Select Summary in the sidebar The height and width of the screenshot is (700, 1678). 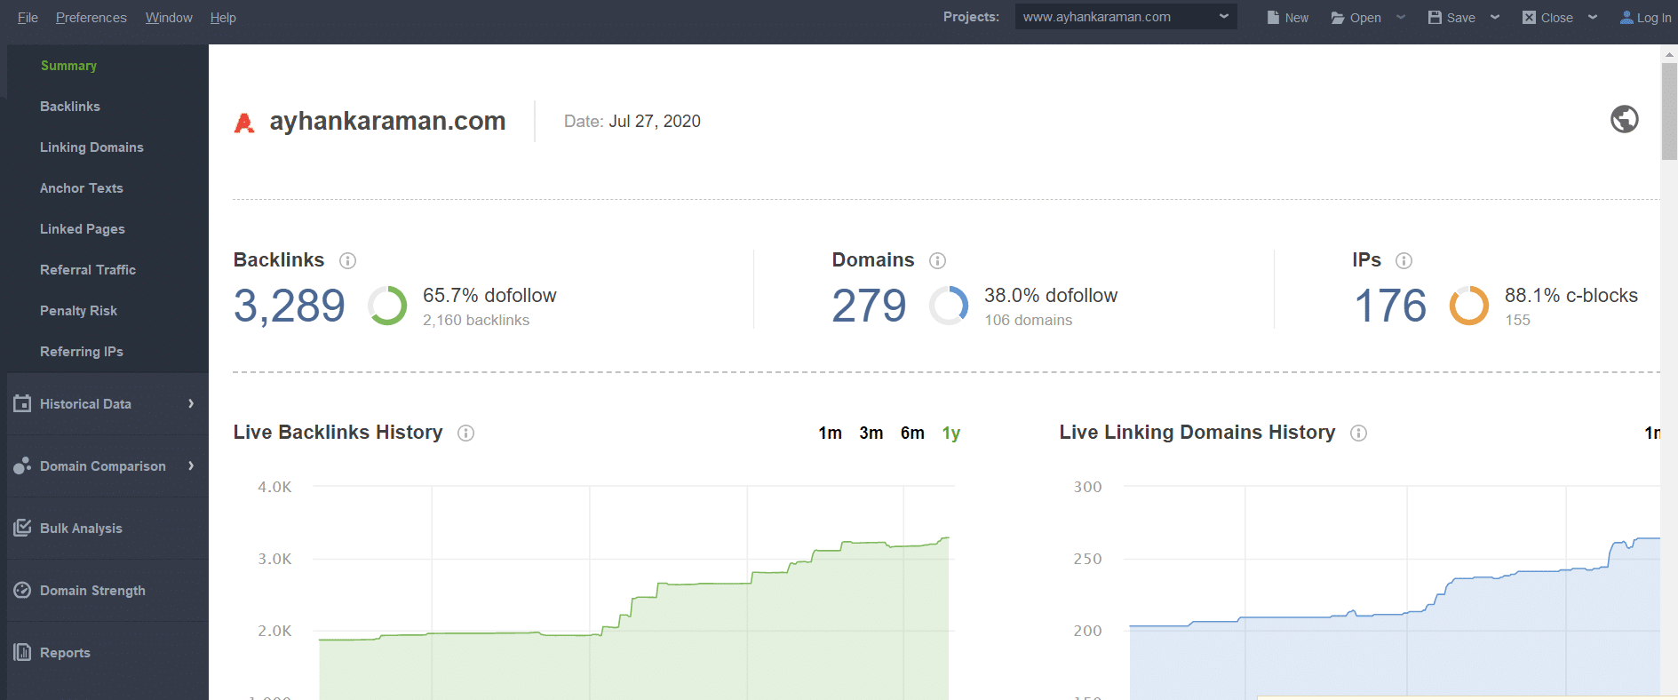(68, 66)
